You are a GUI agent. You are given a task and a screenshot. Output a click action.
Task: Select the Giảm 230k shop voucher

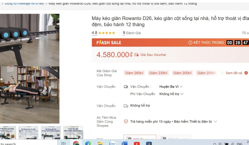158,73
